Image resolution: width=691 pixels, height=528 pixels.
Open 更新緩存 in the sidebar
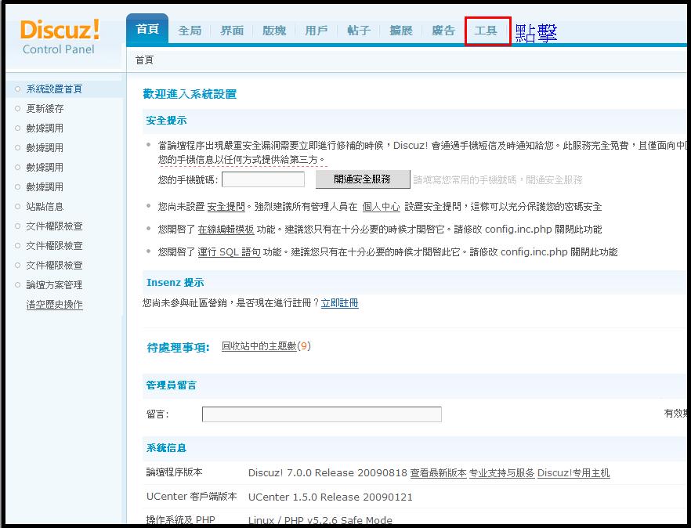tap(45, 109)
